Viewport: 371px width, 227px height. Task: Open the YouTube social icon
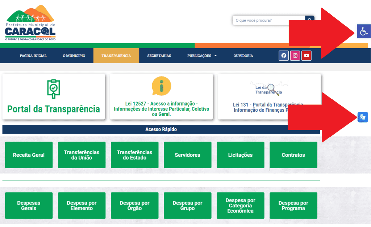click(x=307, y=55)
